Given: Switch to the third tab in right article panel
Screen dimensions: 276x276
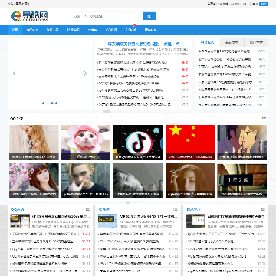Looking at the screenshot, I should 256,42.
